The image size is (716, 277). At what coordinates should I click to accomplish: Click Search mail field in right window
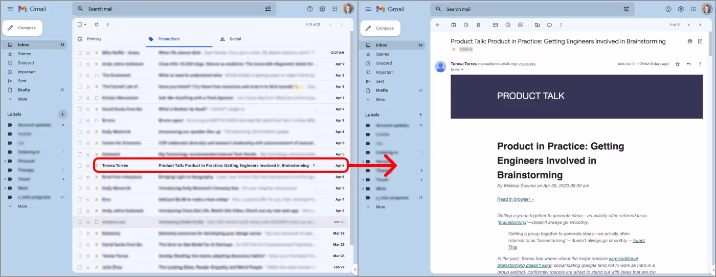point(532,9)
